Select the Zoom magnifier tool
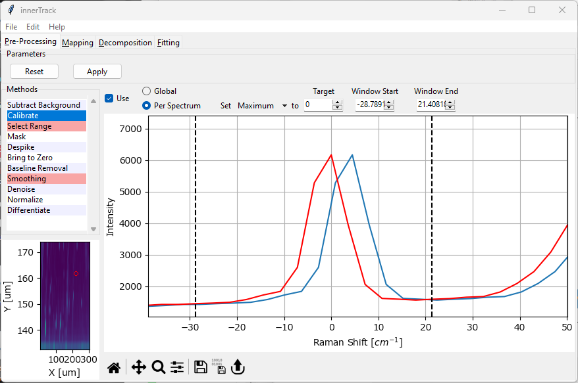 pos(159,367)
